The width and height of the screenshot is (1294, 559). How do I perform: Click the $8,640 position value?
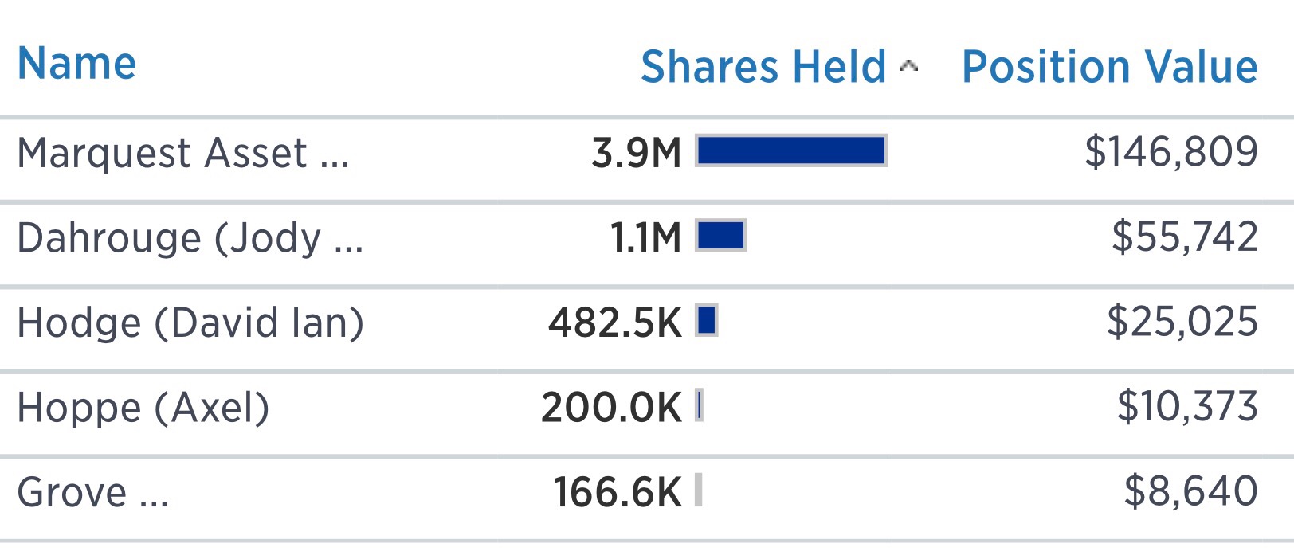1190,491
